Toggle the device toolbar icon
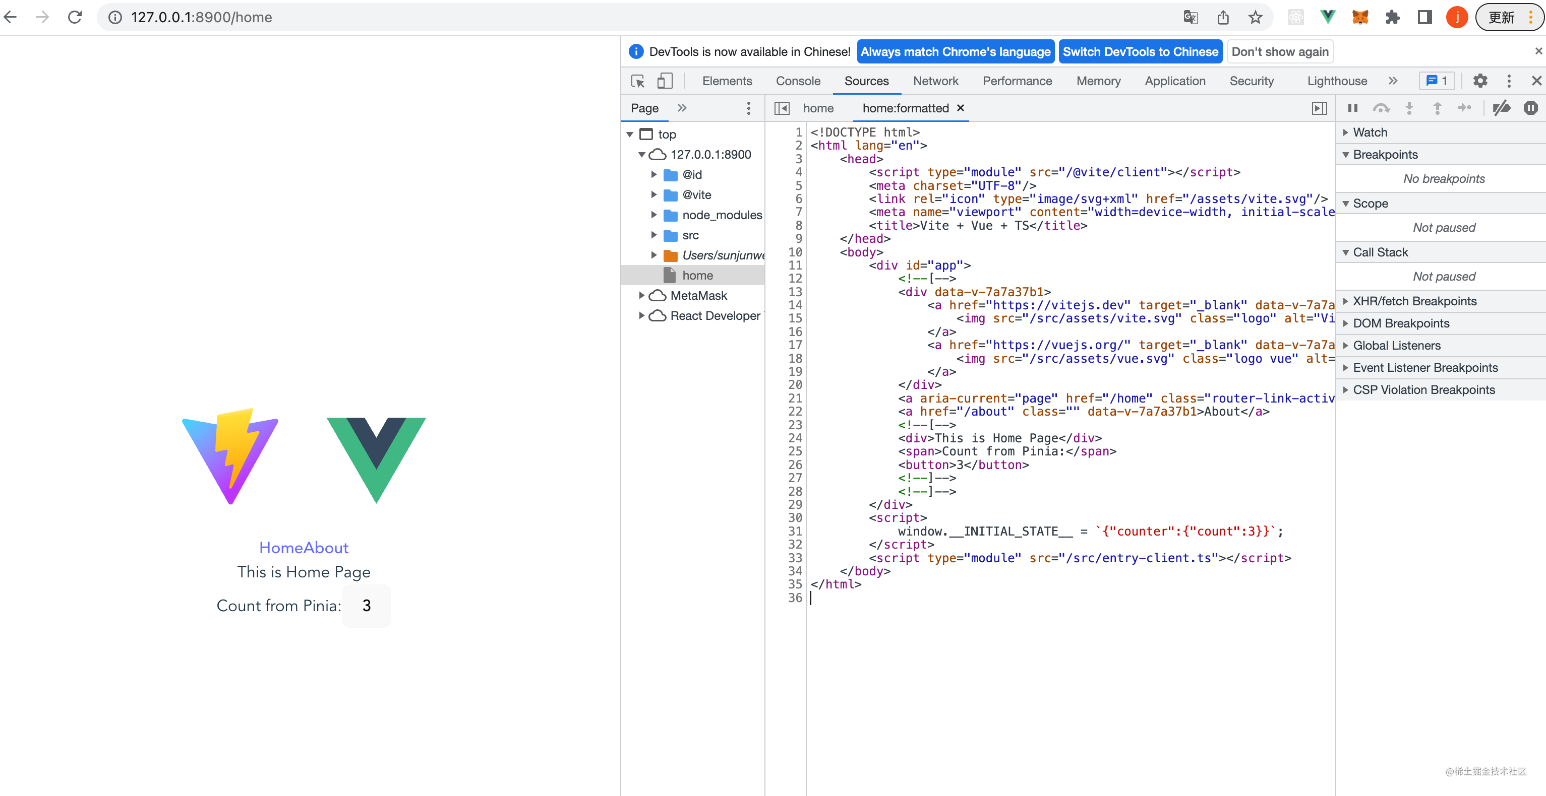Image resolution: width=1546 pixels, height=796 pixels. 665,81
